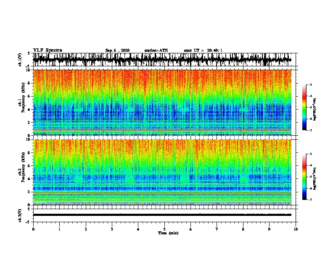Click the ch.1 spectrogram color scale bar
The width and height of the screenshot is (333, 257).
click(x=304, y=108)
